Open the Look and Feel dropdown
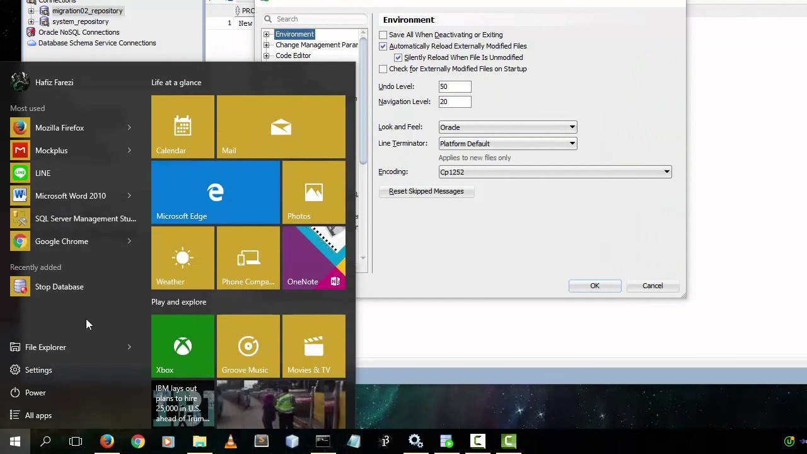The image size is (807, 454). pyautogui.click(x=508, y=127)
